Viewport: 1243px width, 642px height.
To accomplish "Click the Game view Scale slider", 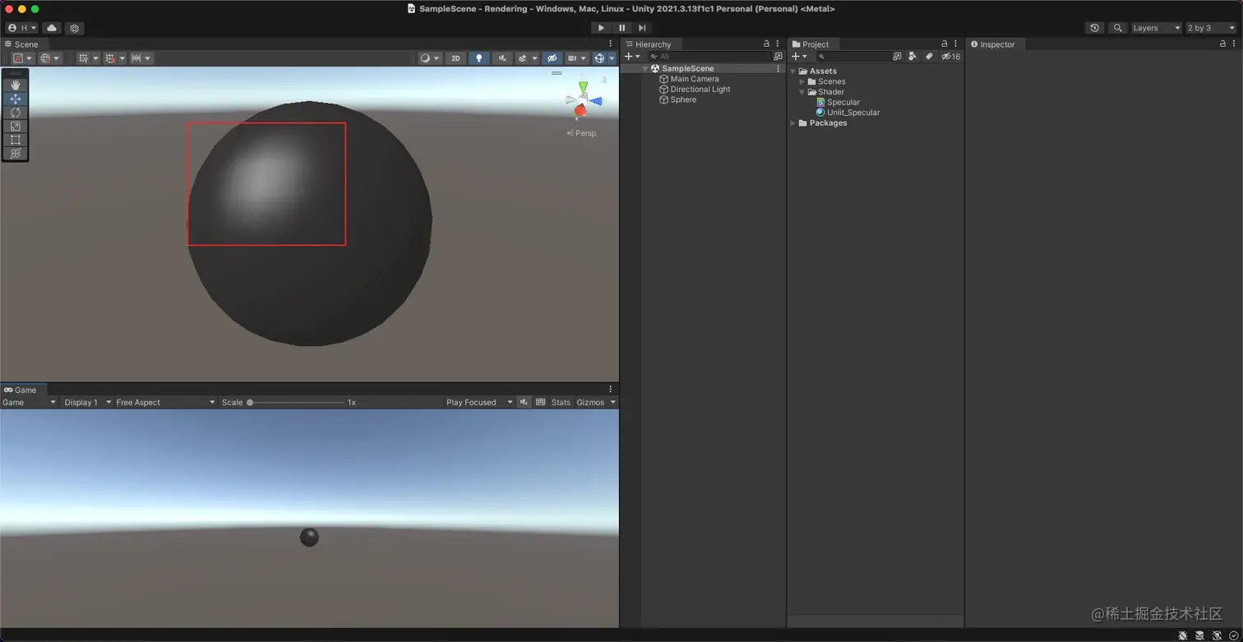I will 296,402.
